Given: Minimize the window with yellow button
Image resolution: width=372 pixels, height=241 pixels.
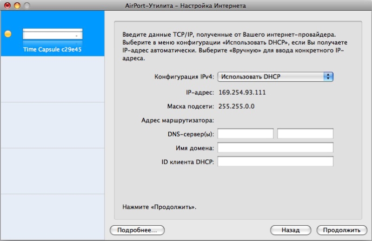Looking at the screenshot, I should click(x=17, y=6).
